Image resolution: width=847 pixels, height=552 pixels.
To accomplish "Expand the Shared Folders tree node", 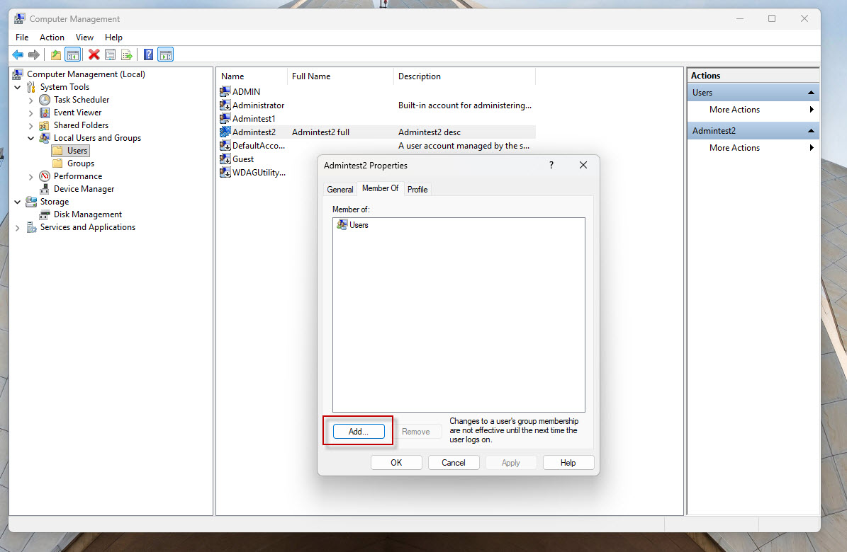I will pyautogui.click(x=30, y=126).
